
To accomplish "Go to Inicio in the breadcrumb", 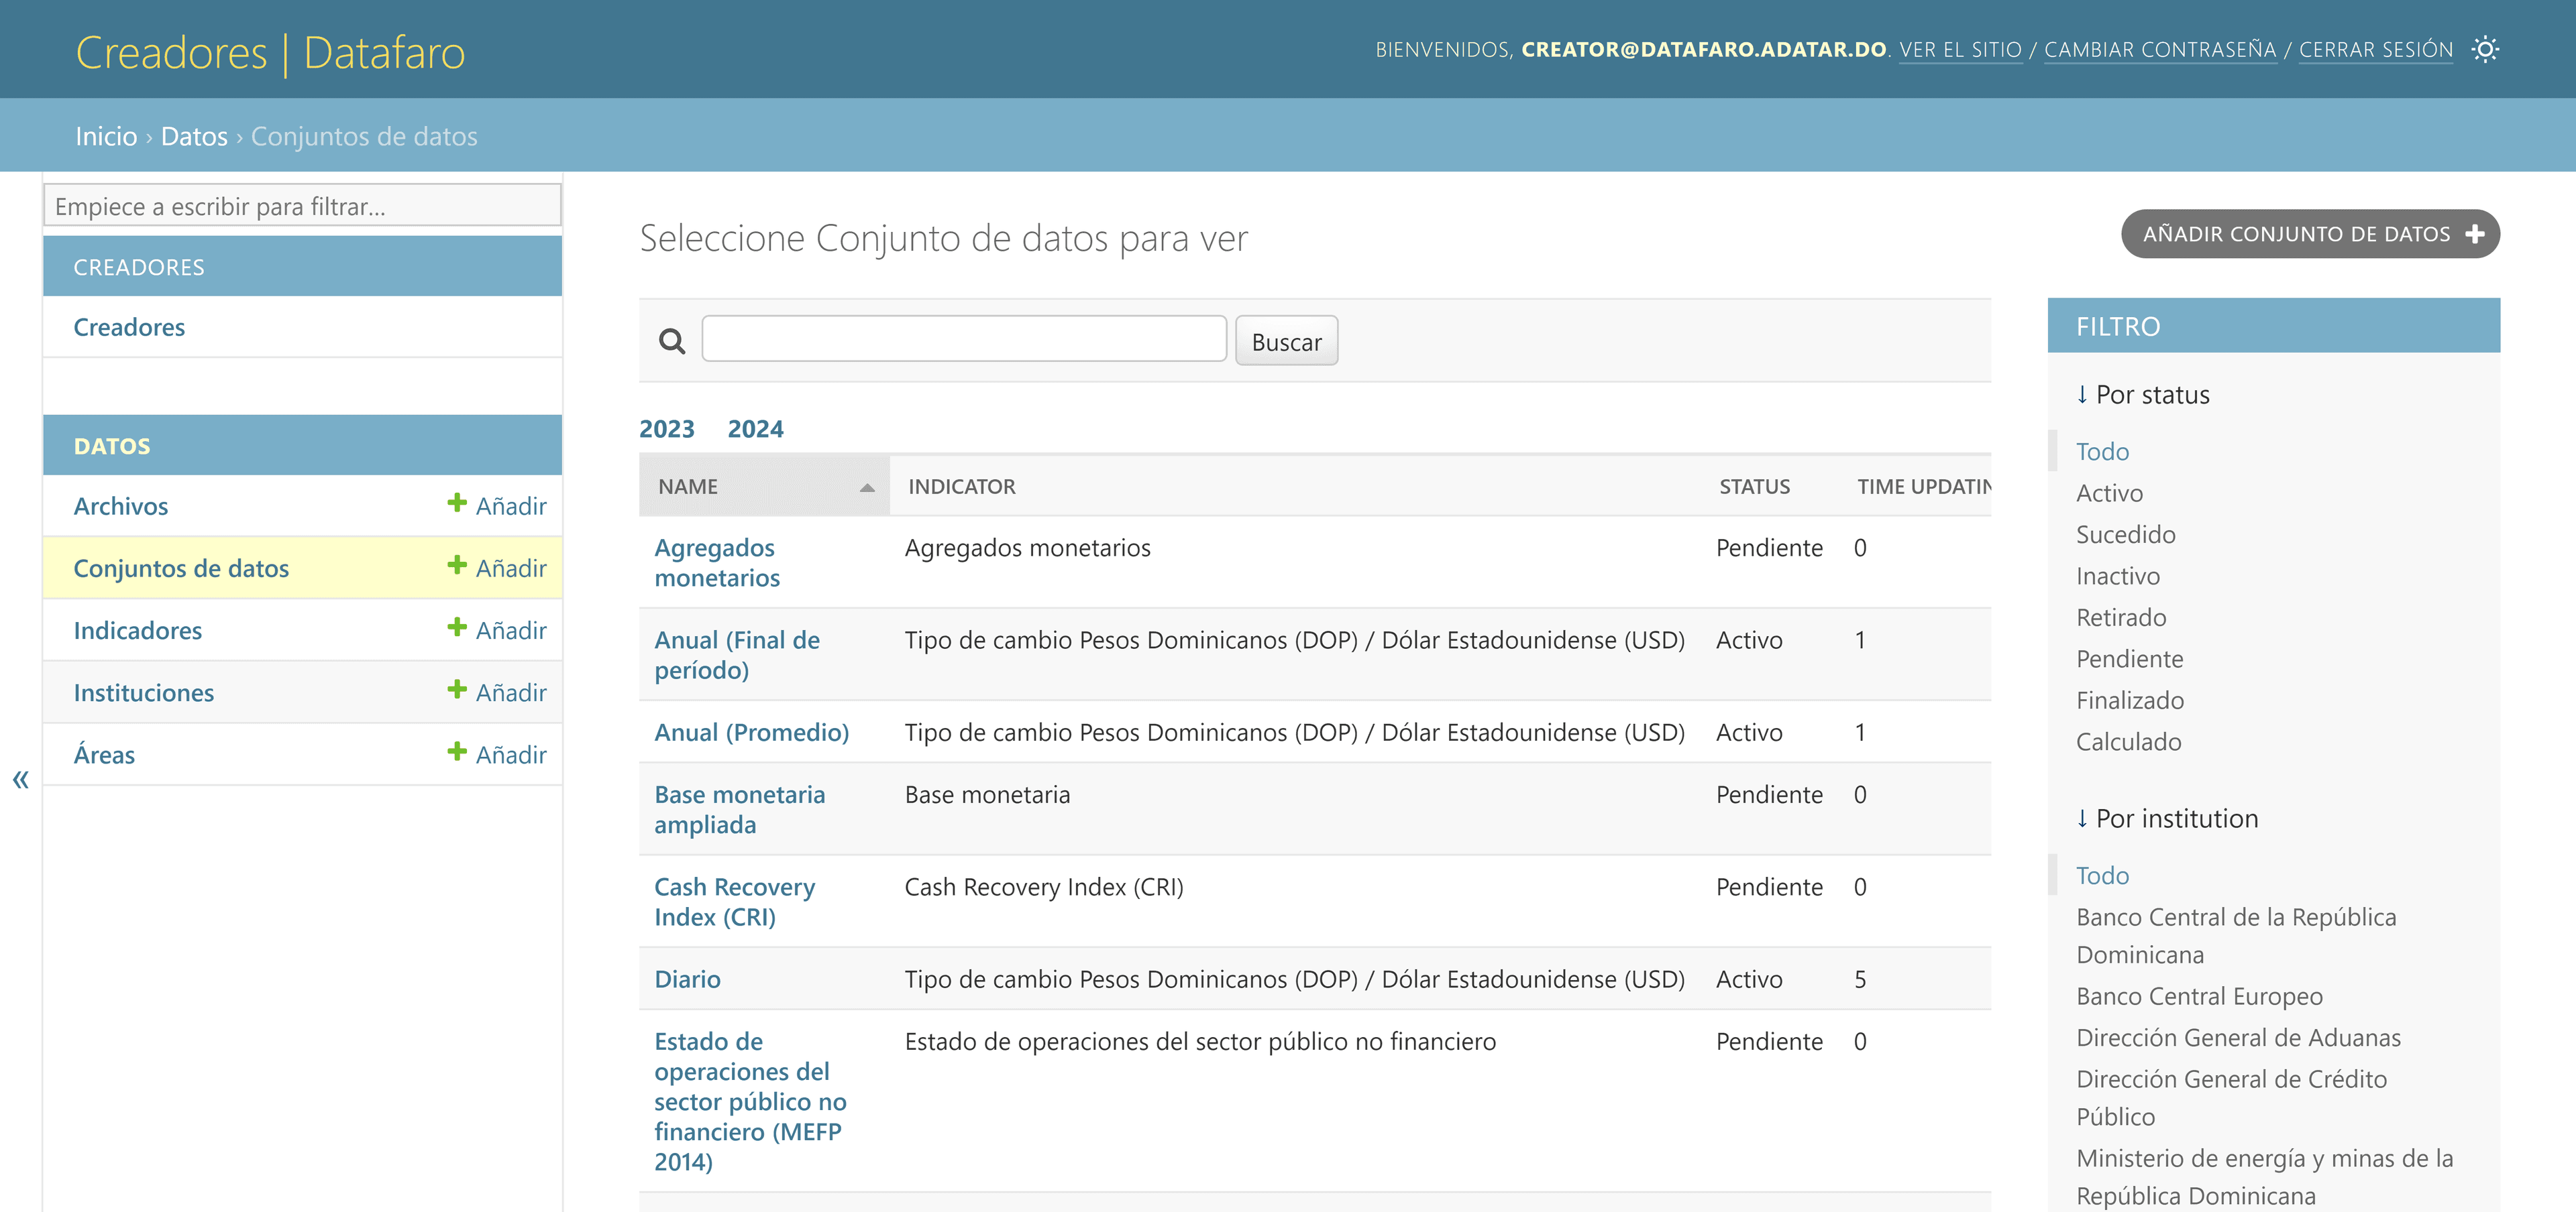I will (106, 136).
